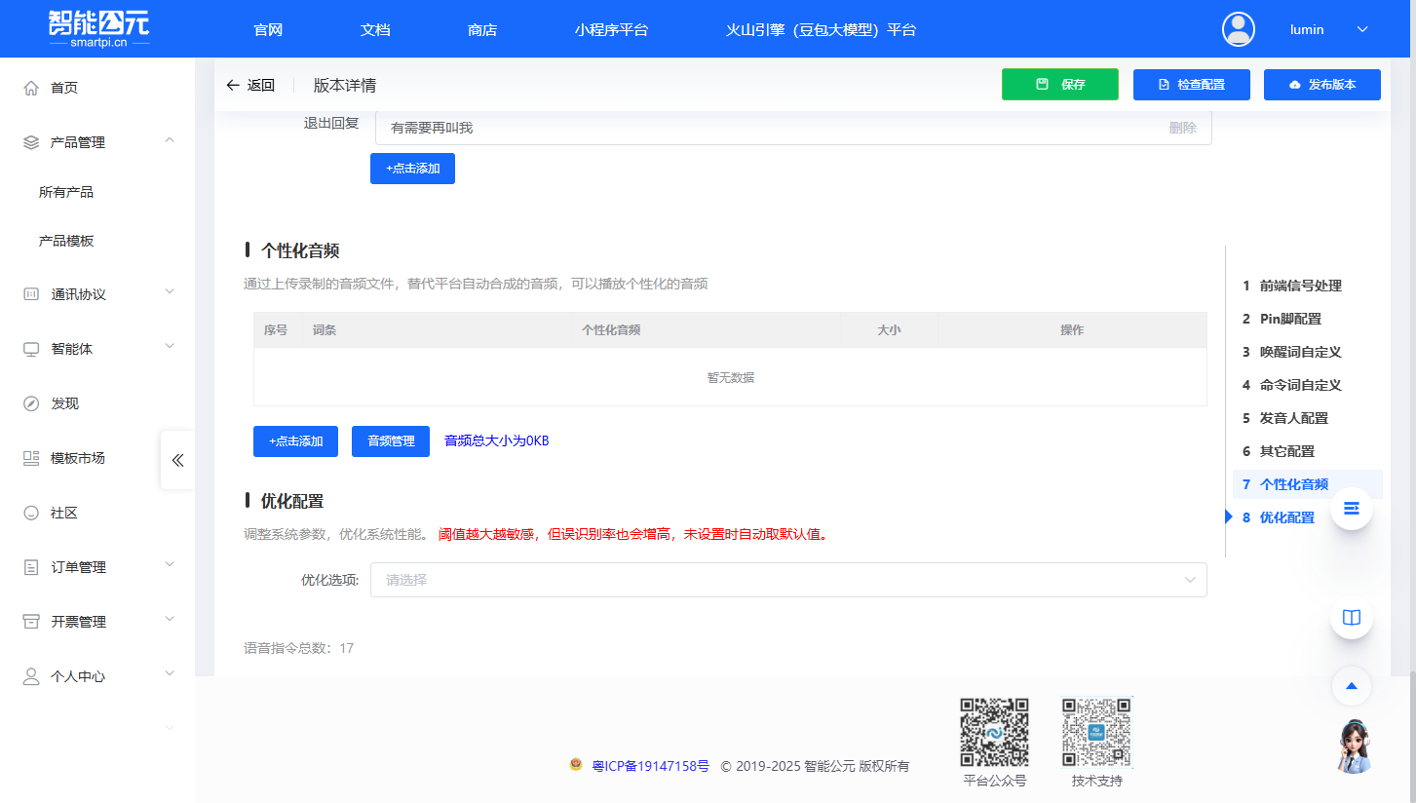Collapse the sidebar with the double-chevron button
The width and height of the screenshot is (1416, 803).
[x=177, y=460]
